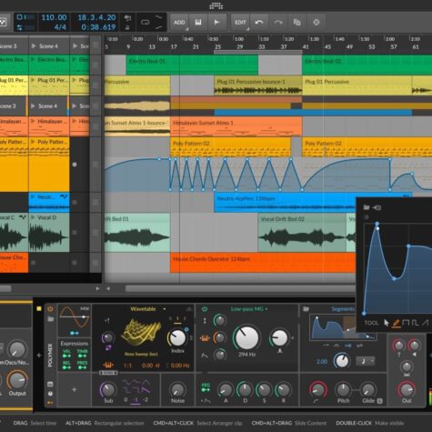
Task: Click the Vocal D launcher clip
Action: pyautogui.click(x=49, y=233)
